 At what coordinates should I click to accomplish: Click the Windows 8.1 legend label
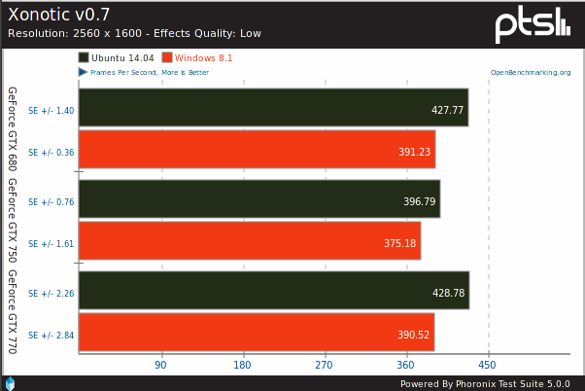point(203,58)
